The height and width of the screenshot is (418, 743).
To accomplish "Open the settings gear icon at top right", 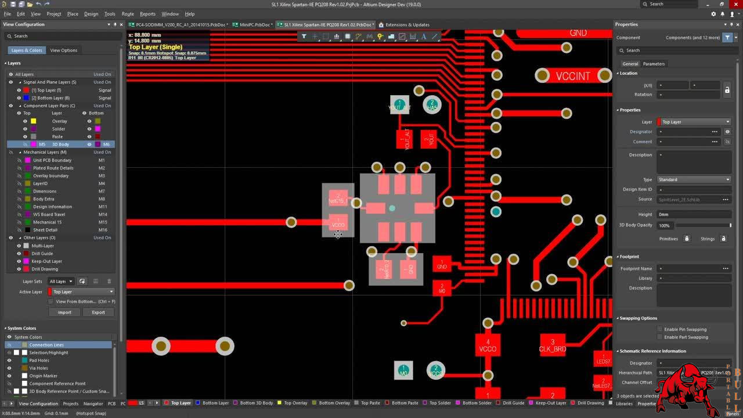I will click(713, 14).
